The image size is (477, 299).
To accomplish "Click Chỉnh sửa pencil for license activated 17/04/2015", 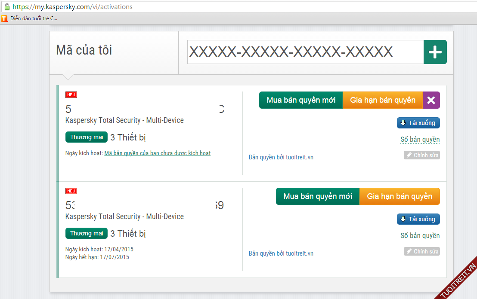I will click(421, 251).
